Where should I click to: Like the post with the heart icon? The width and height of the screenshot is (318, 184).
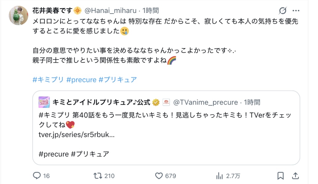[159, 176]
